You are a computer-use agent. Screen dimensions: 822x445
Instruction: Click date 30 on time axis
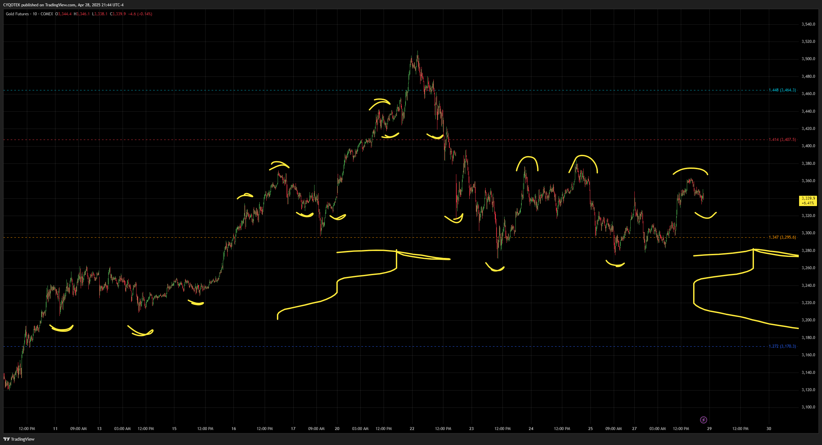pos(769,429)
